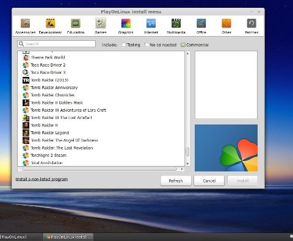Select the Tomb Raider II entry
293x241 pixels.
pos(44,125)
